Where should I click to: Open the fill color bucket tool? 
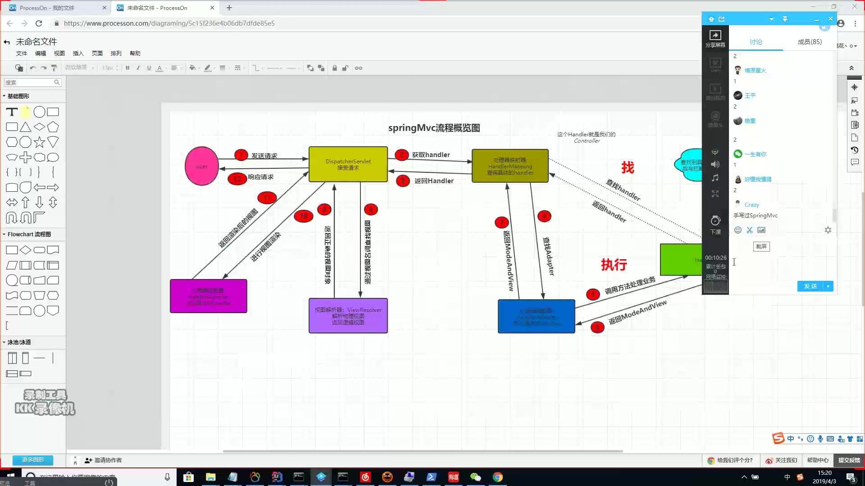coord(192,68)
